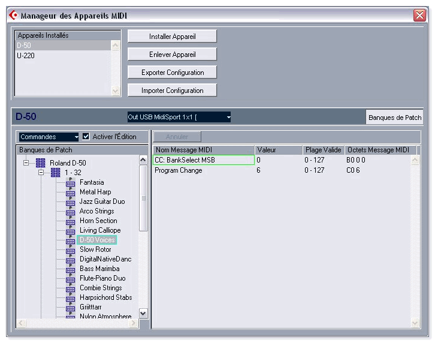Click the patch icon beside D-50 Voices
Image resolution: width=435 pixels, height=343 pixels.
[x=71, y=240]
